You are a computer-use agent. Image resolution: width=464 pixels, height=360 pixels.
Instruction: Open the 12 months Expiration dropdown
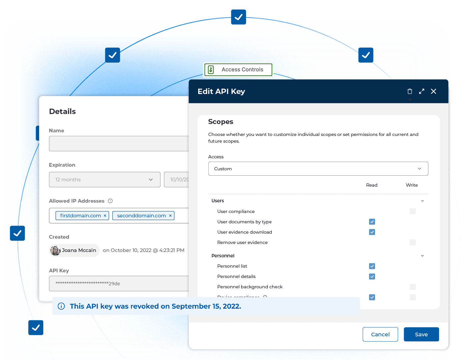pyautogui.click(x=105, y=180)
